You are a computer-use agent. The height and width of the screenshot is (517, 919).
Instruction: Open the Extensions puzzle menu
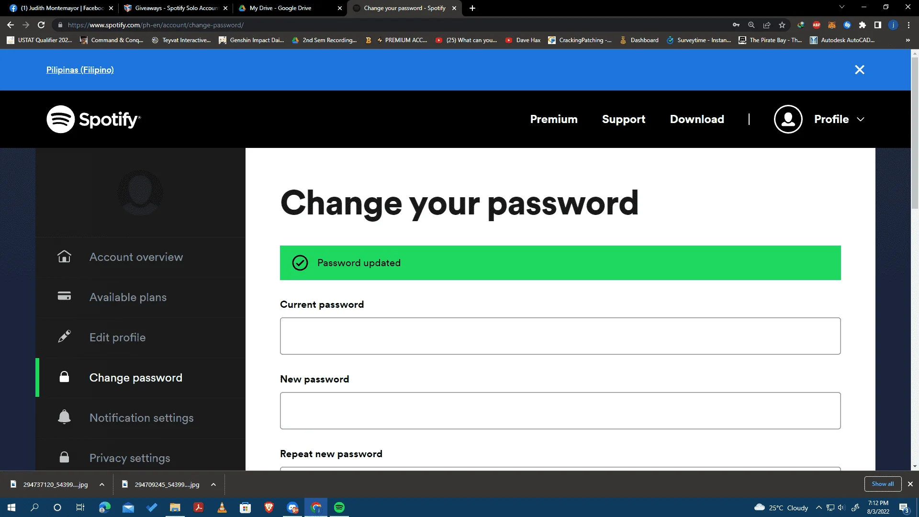tap(863, 25)
